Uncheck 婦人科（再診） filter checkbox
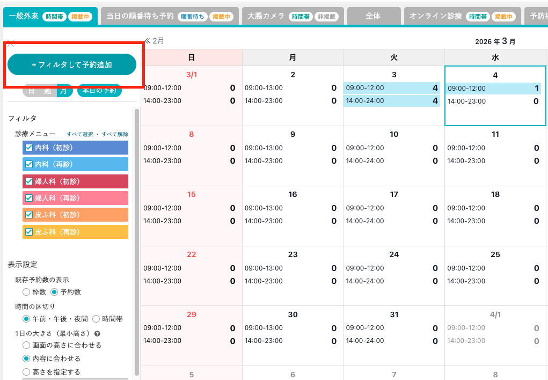This screenshot has width=548, height=380. 29,198
